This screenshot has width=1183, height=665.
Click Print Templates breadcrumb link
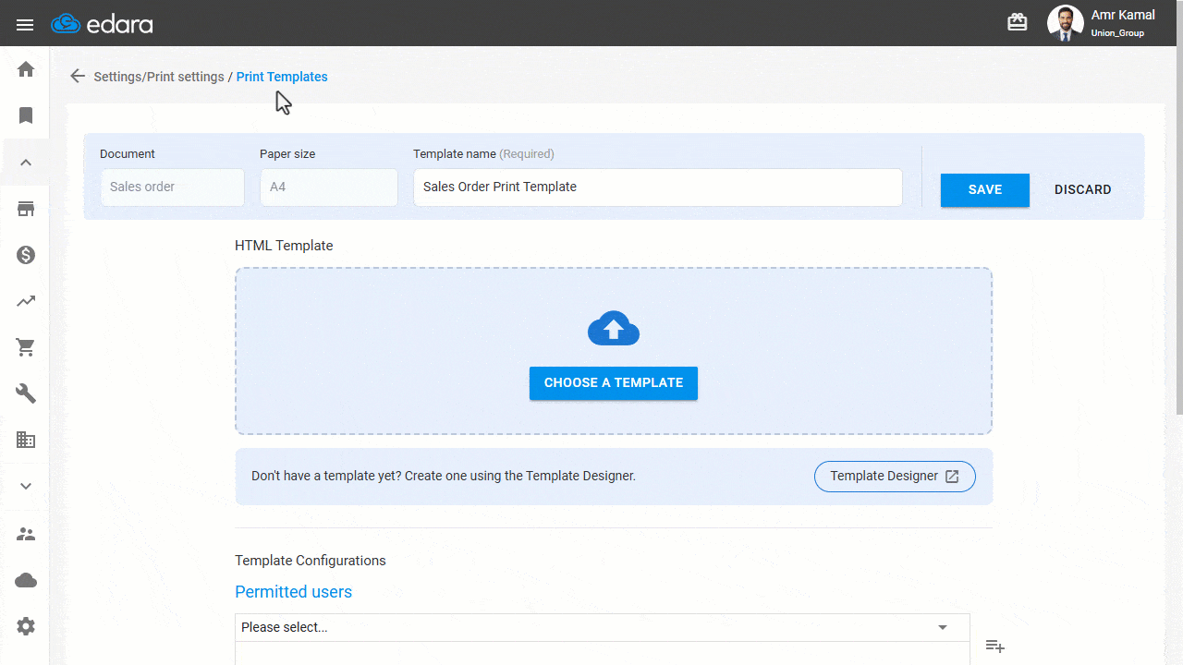pyautogui.click(x=282, y=77)
